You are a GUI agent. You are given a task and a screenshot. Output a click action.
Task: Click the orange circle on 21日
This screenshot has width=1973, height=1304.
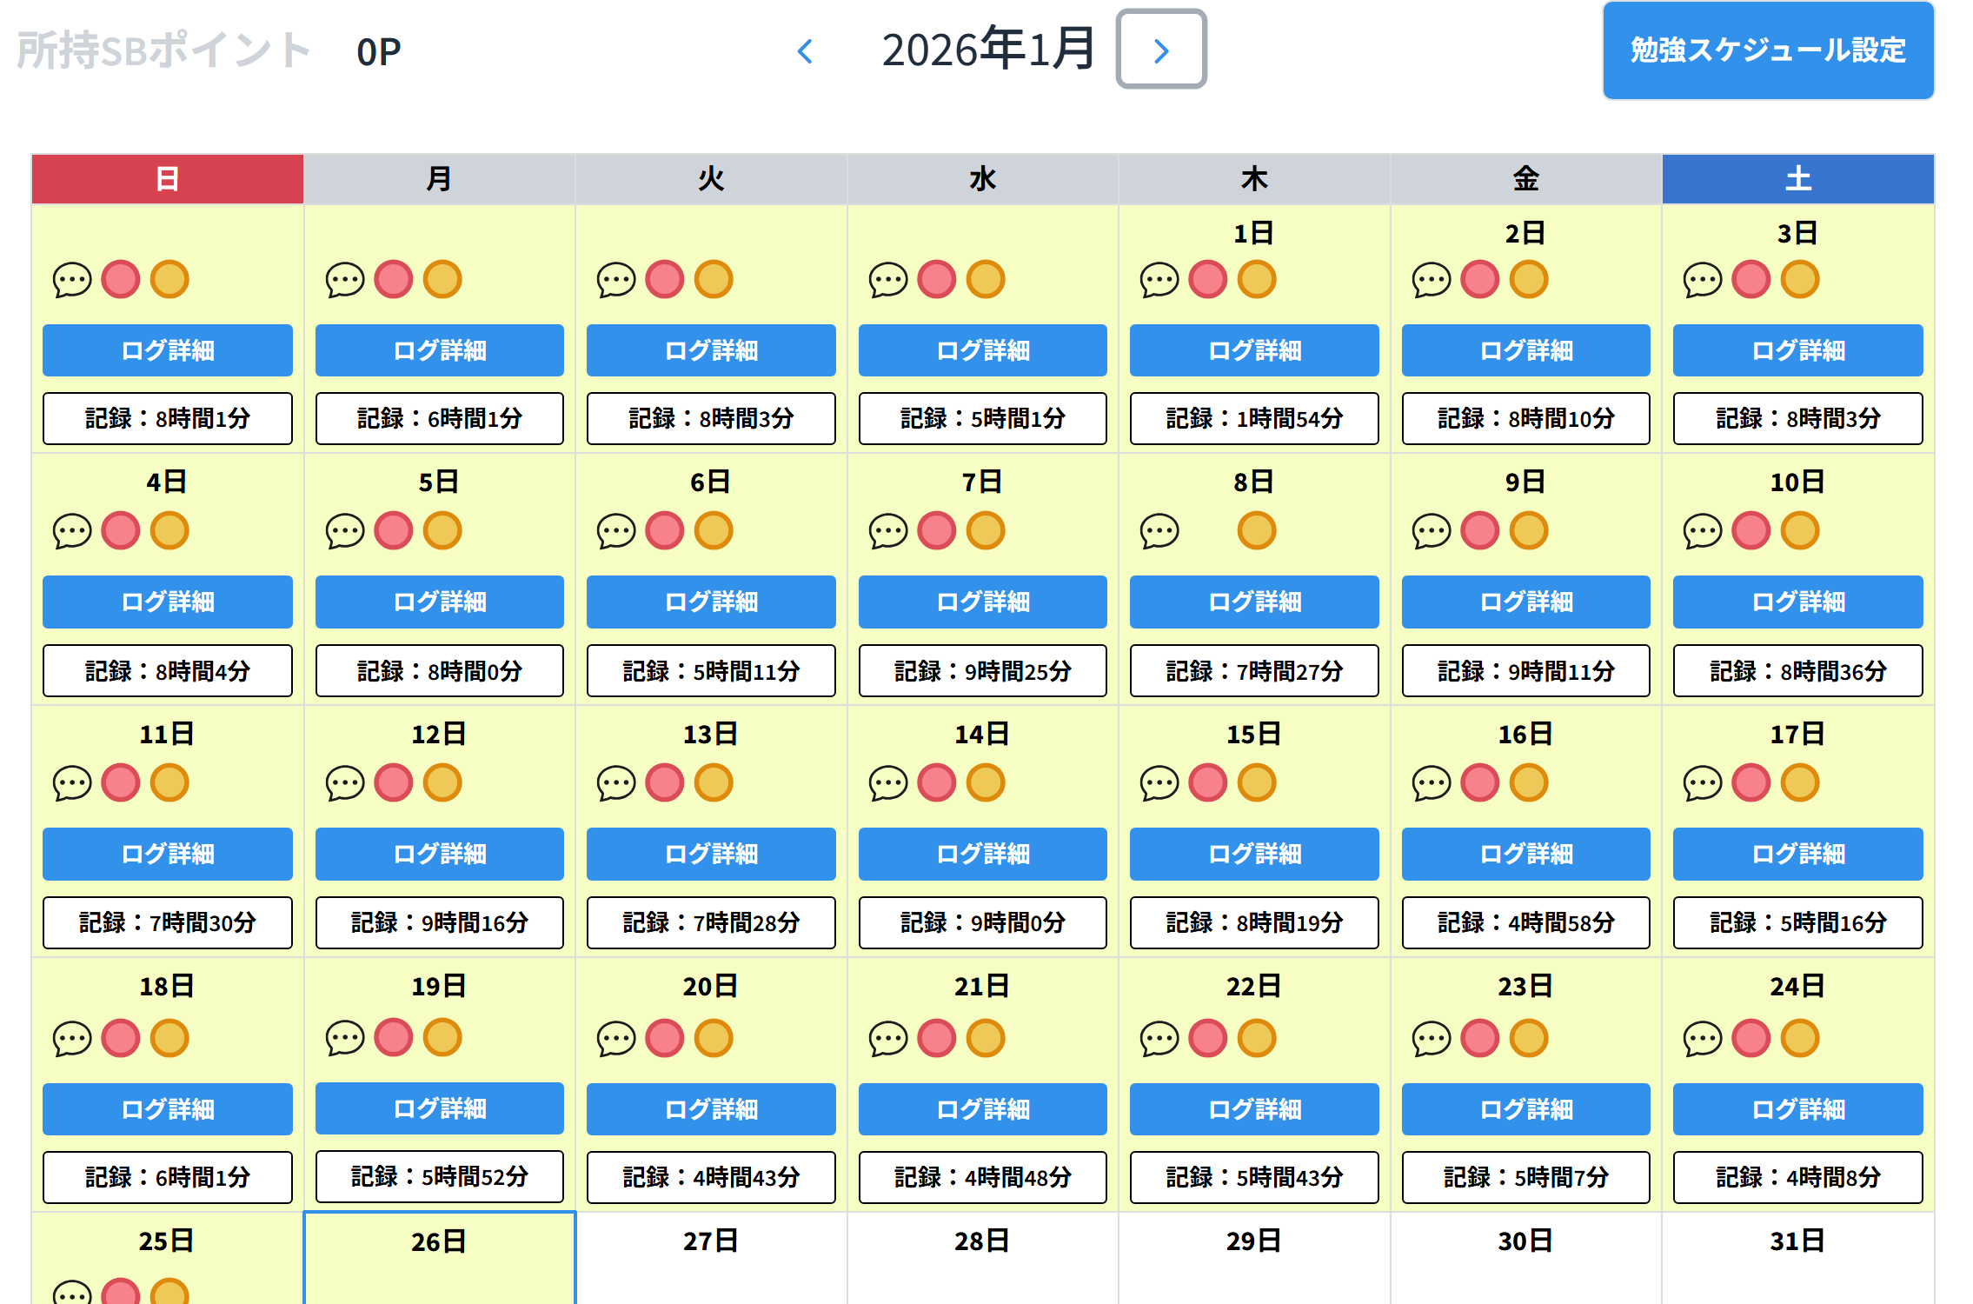(x=986, y=1036)
